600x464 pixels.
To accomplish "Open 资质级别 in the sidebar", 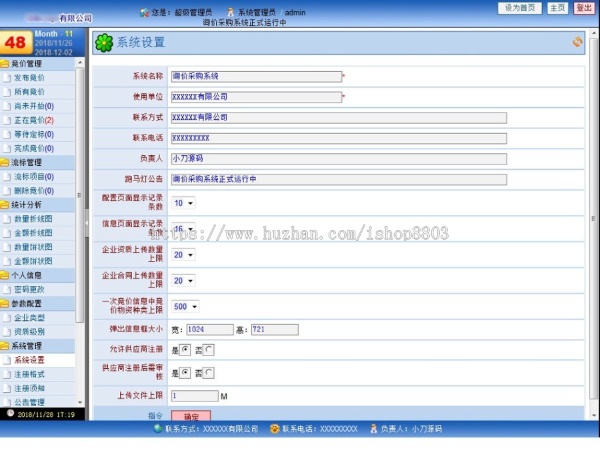I will (29, 332).
